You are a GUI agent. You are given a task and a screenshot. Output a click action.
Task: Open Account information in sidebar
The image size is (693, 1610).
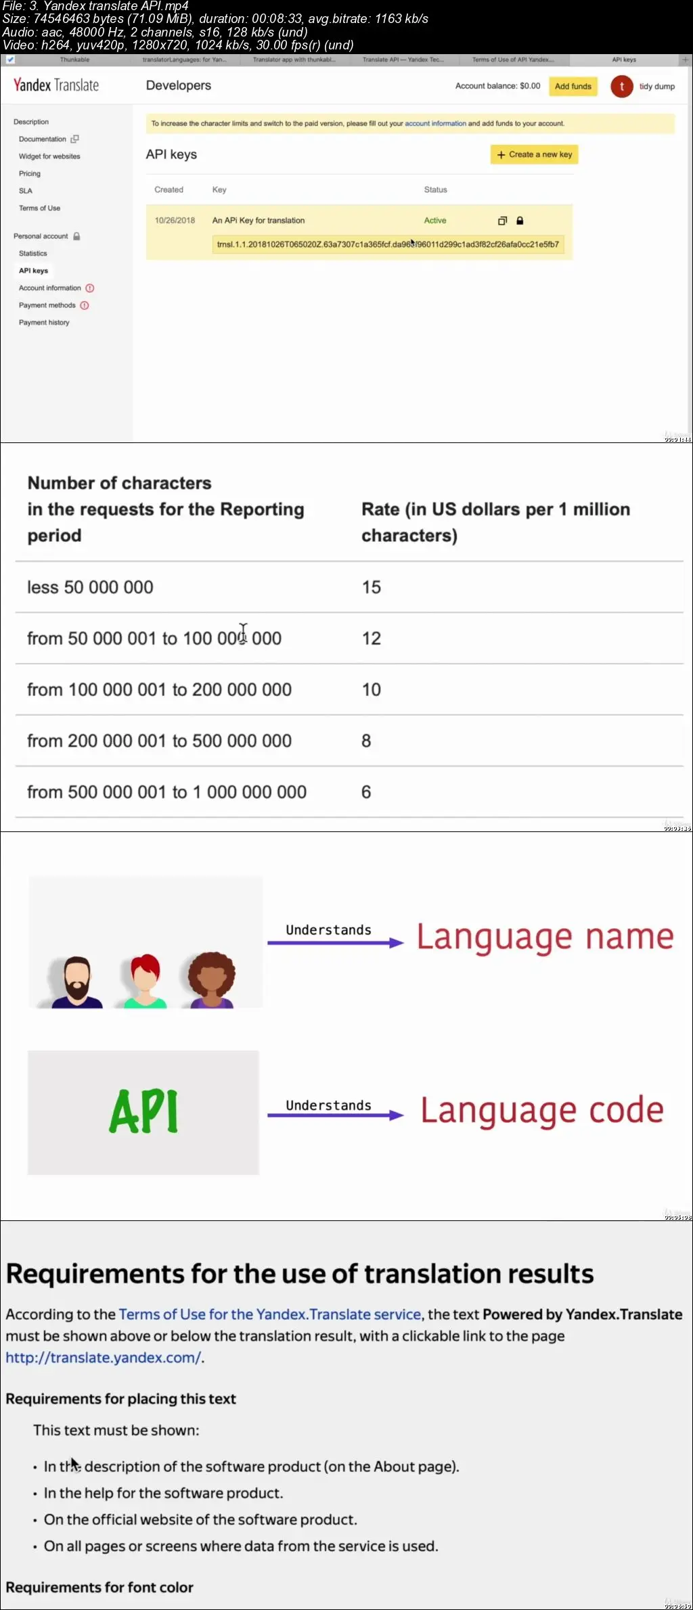click(x=50, y=288)
